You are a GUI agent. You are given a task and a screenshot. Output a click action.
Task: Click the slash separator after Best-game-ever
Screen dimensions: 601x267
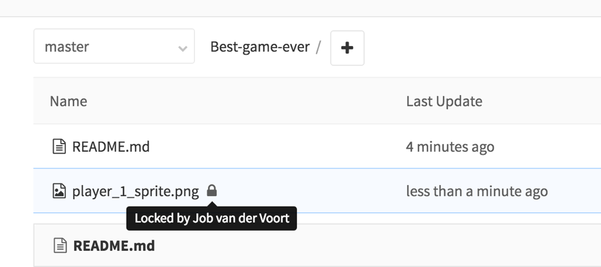(318, 47)
